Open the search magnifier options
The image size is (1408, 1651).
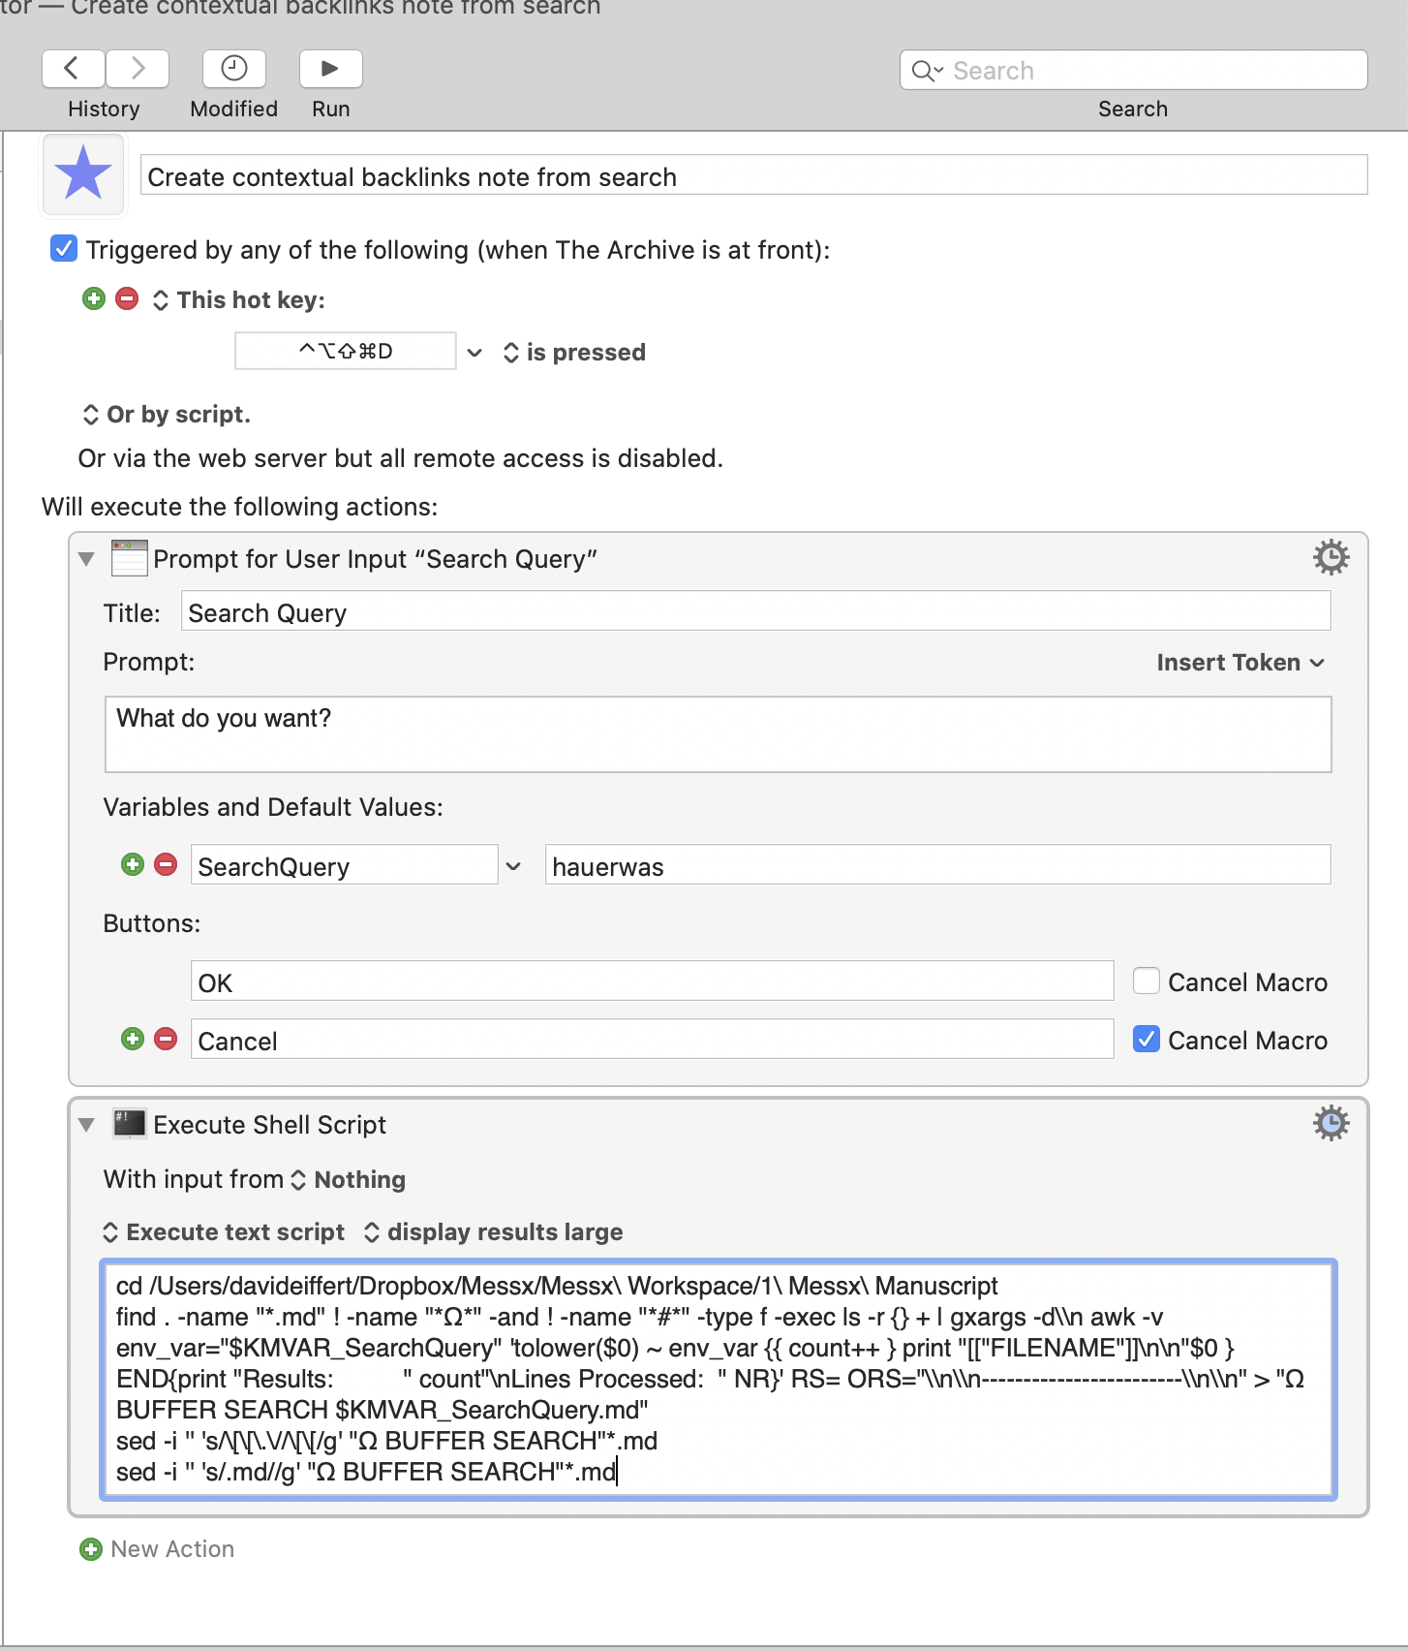(928, 71)
